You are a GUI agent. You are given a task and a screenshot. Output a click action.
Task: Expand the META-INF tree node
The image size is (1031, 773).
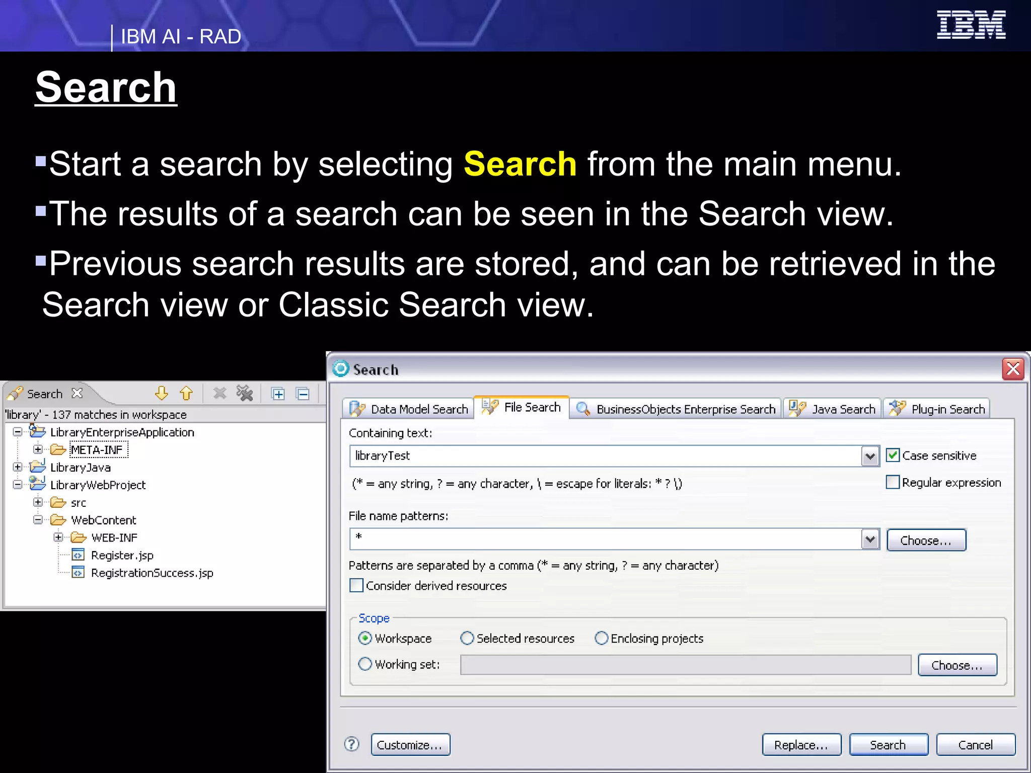(x=38, y=449)
